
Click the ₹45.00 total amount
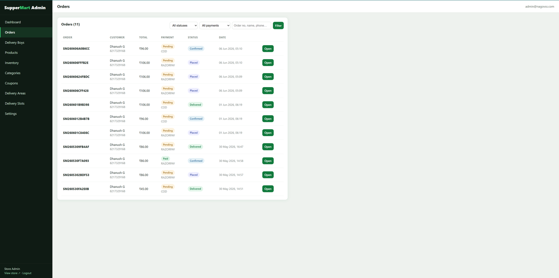(144, 189)
